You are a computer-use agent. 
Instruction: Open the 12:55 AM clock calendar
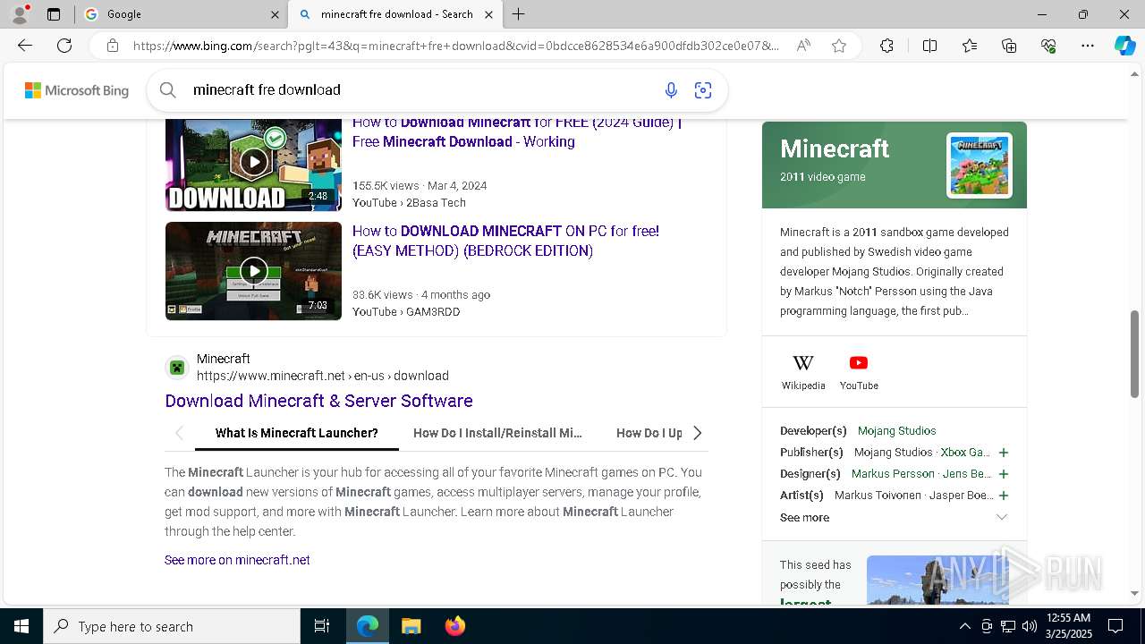1067,626
